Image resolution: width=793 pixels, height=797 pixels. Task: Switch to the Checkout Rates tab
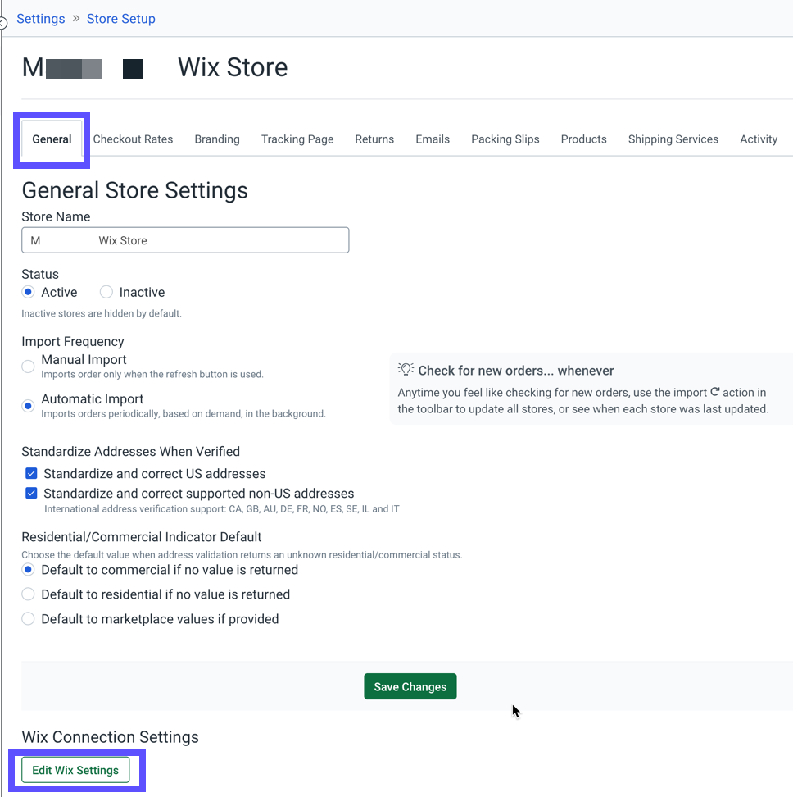coord(133,139)
